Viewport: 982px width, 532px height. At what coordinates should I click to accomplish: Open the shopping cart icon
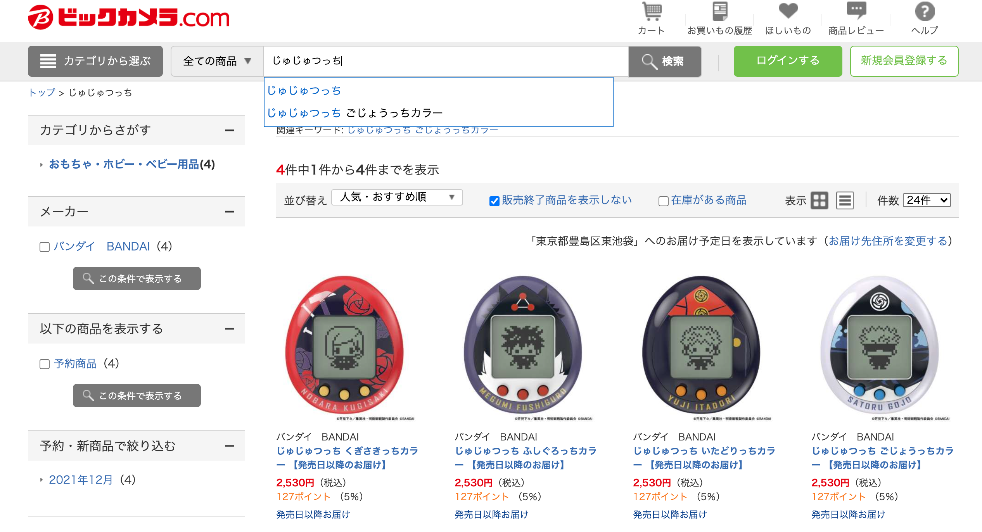pyautogui.click(x=652, y=12)
